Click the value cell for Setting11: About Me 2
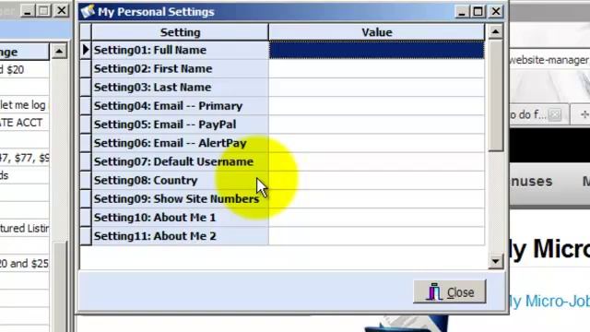 [377, 236]
